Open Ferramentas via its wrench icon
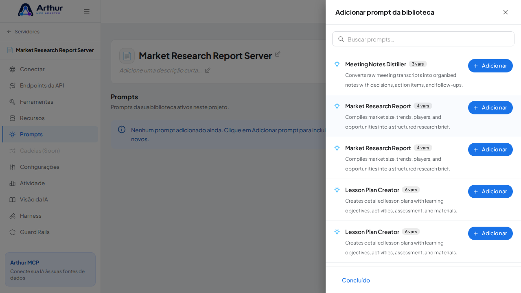 12,102
